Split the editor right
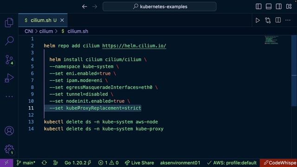Image resolution: width=297 pixels, height=167 pixels. click(x=278, y=20)
